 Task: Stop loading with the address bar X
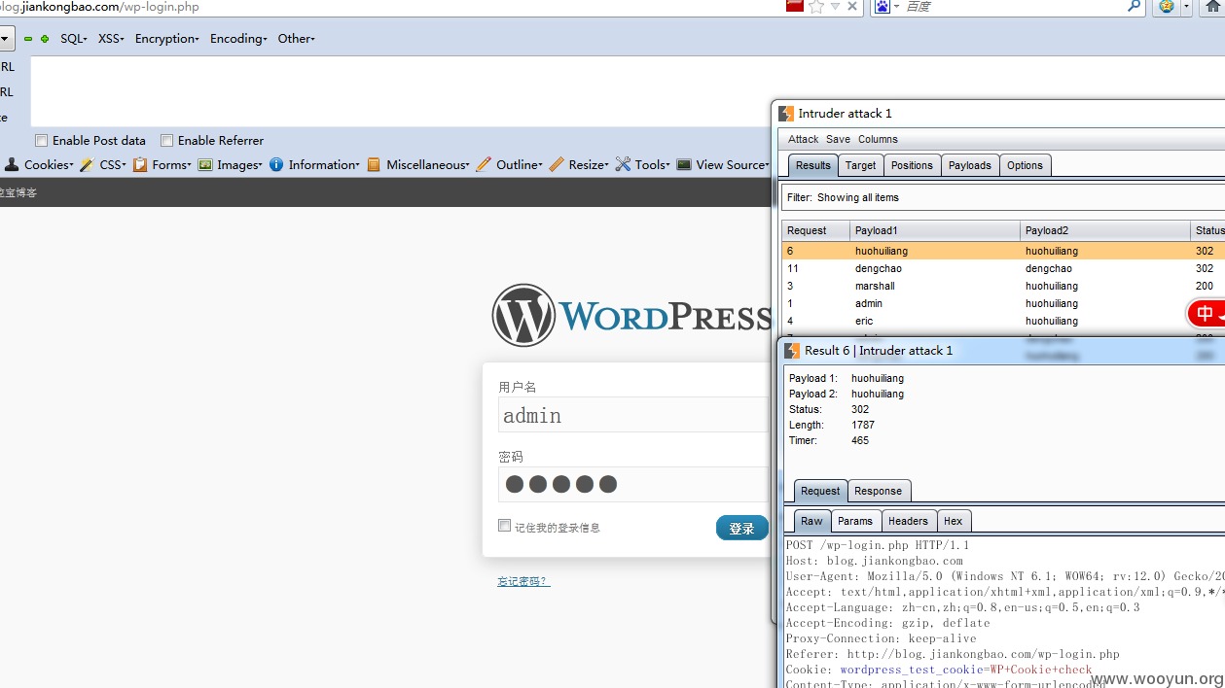(x=852, y=7)
